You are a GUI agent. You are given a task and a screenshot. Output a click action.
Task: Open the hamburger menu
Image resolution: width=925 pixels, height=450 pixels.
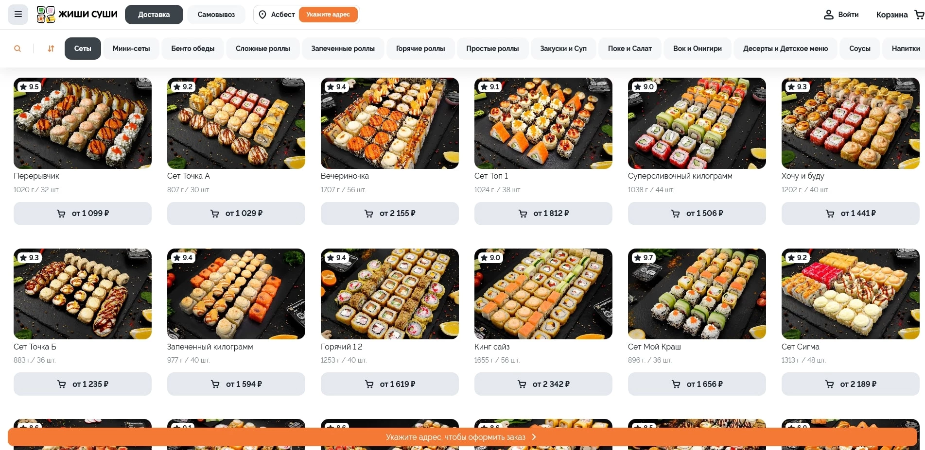tap(18, 15)
